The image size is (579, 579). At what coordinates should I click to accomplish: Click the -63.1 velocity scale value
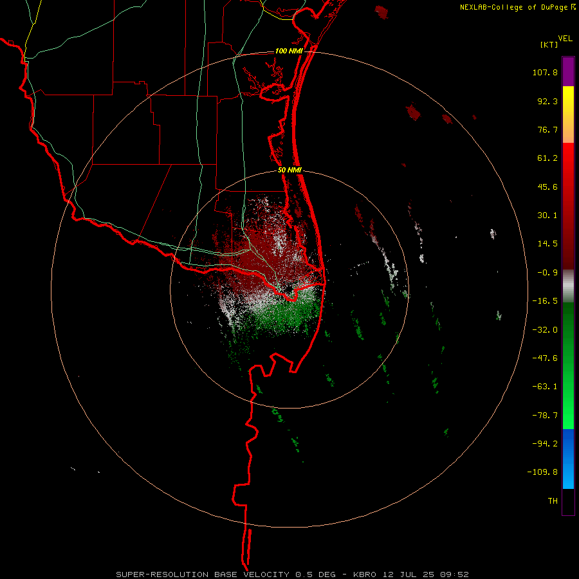[545, 387]
